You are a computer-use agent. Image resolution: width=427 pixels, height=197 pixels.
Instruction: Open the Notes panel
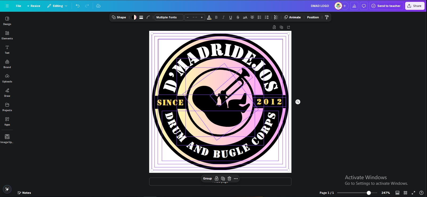[24, 193]
